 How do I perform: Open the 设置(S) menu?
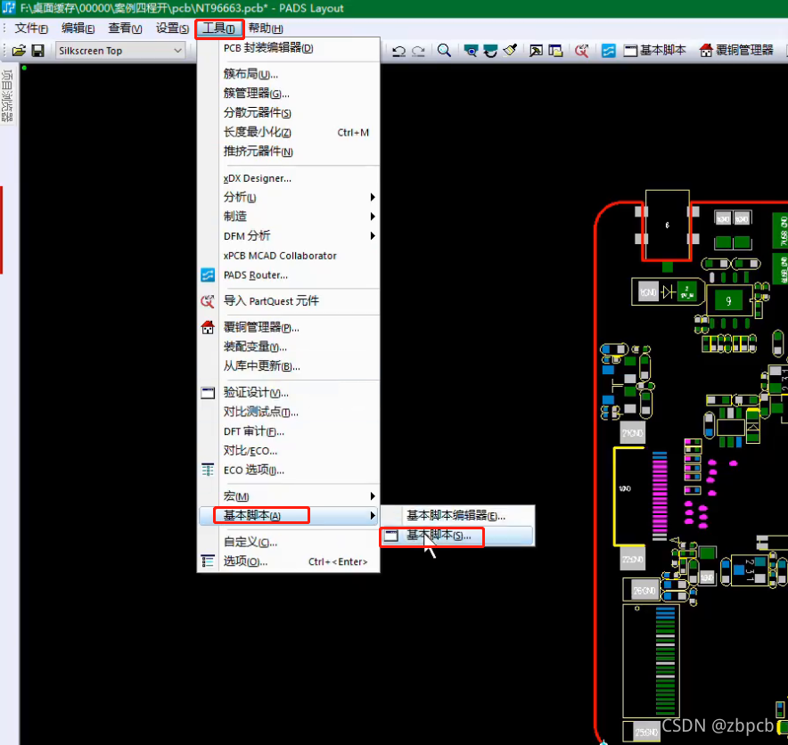pos(172,29)
